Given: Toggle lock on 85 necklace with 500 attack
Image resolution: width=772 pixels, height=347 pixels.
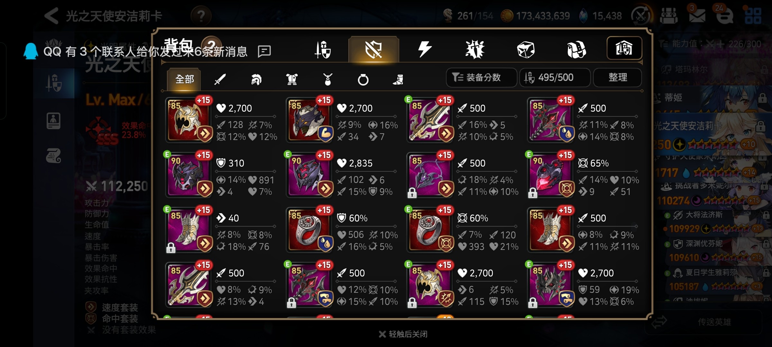Looking at the screenshot, I should point(412,193).
